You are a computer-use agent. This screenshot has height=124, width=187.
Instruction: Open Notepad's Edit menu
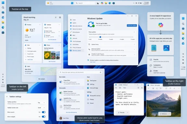coord(120,88)
